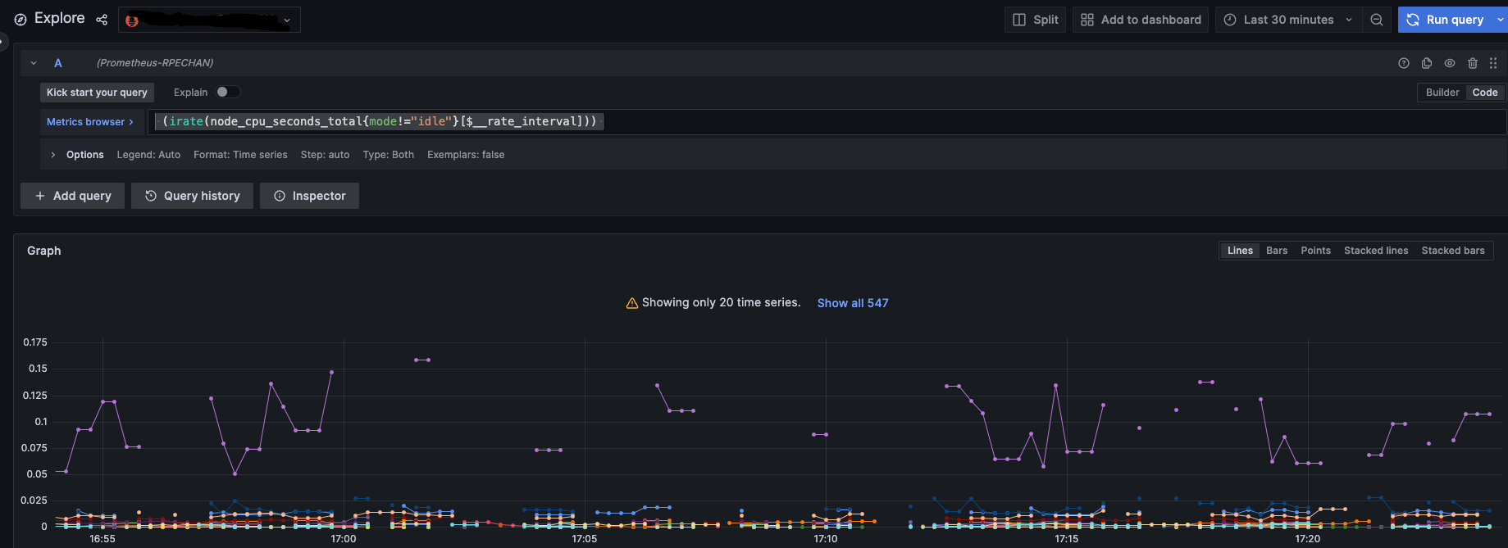Click Exemplars: false option text
This screenshot has width=1508, height=548.
pyautogui.click(x=466, y=155)
